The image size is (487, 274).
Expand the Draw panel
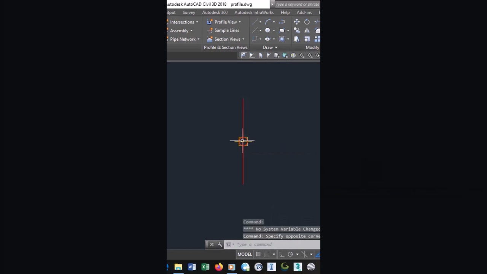270,48
